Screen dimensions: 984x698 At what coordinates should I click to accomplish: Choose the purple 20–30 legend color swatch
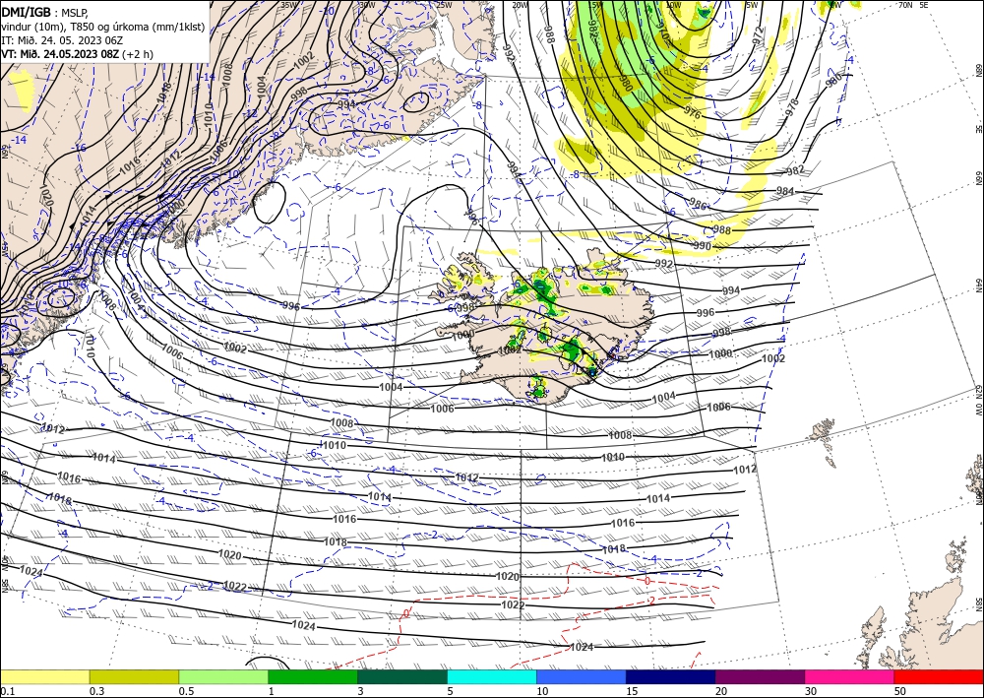pos(760,676)
